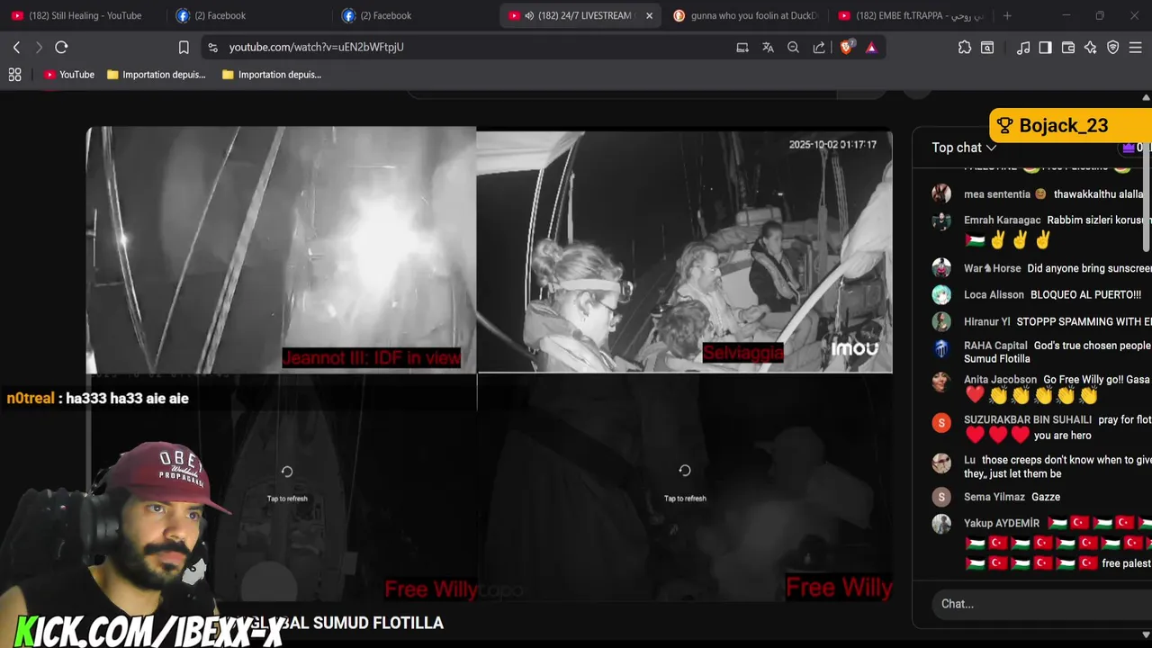Image resolution: width=1152 pixels, height=648 pixels.
Task: Open RAHA Capital's chat avatar
Action: (x=941, y=348)
